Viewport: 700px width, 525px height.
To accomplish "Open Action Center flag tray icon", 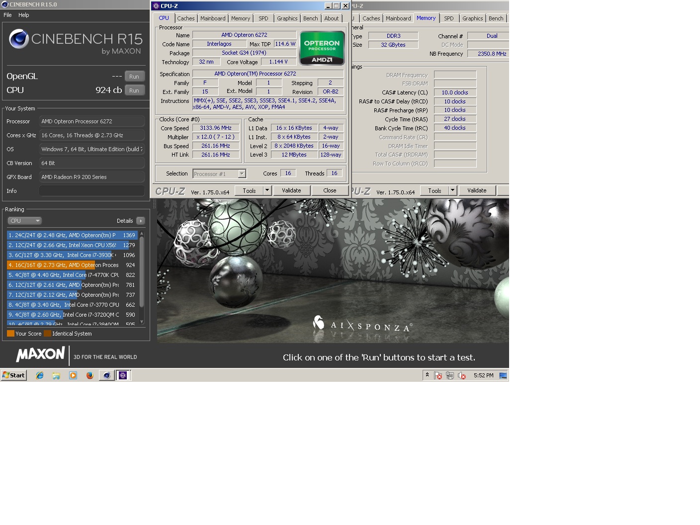I will pyautogui.click(x=438, y=375).
